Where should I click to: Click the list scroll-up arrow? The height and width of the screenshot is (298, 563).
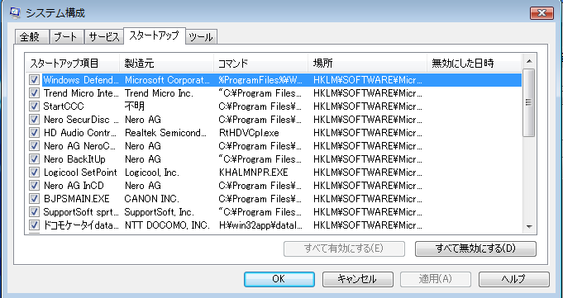click(x=529, y=61)
